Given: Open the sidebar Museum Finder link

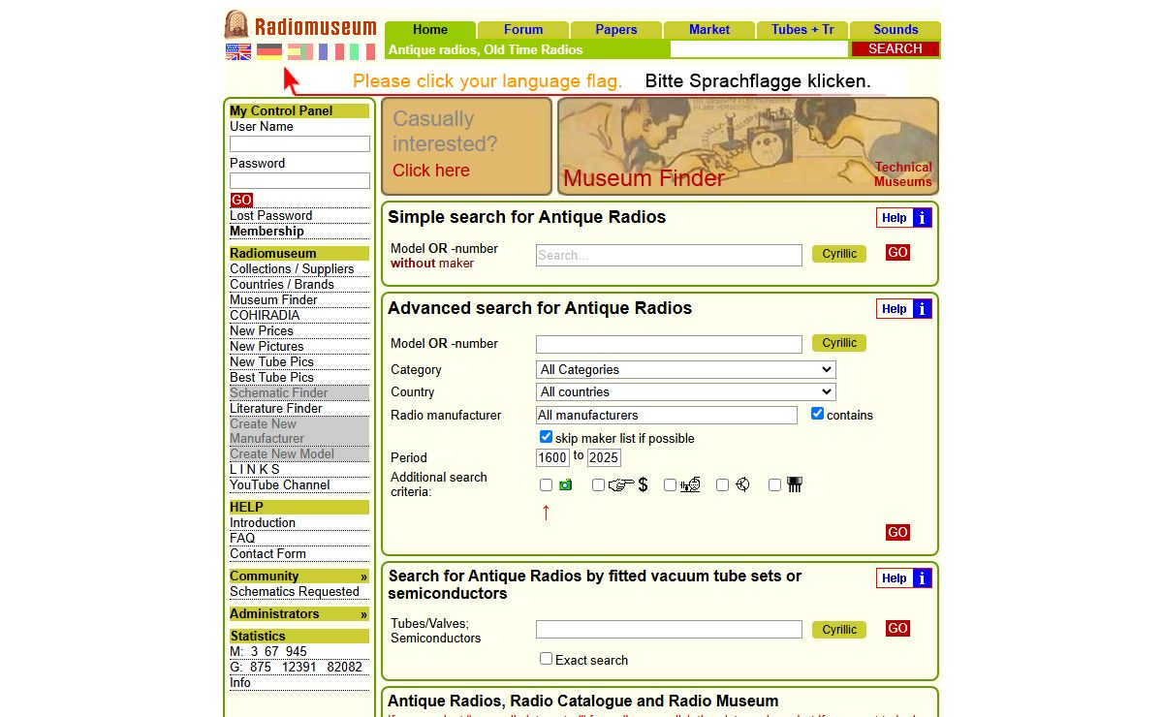Looking at the screenshot, I should pos(273,300).
